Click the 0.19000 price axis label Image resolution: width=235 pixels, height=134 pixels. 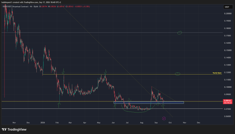coord(228,21)
